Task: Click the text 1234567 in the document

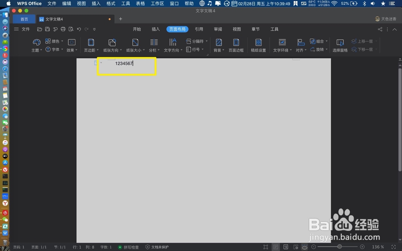Action: click(124, 63)
